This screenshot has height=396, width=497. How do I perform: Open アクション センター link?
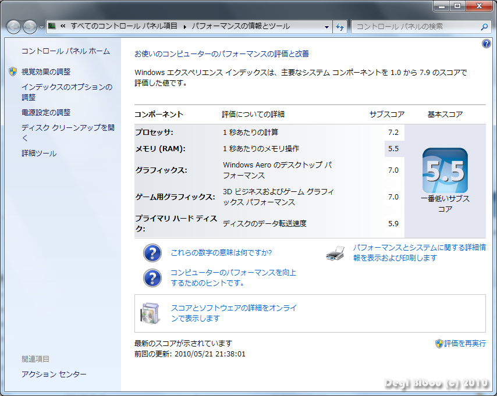pos(54,374)
